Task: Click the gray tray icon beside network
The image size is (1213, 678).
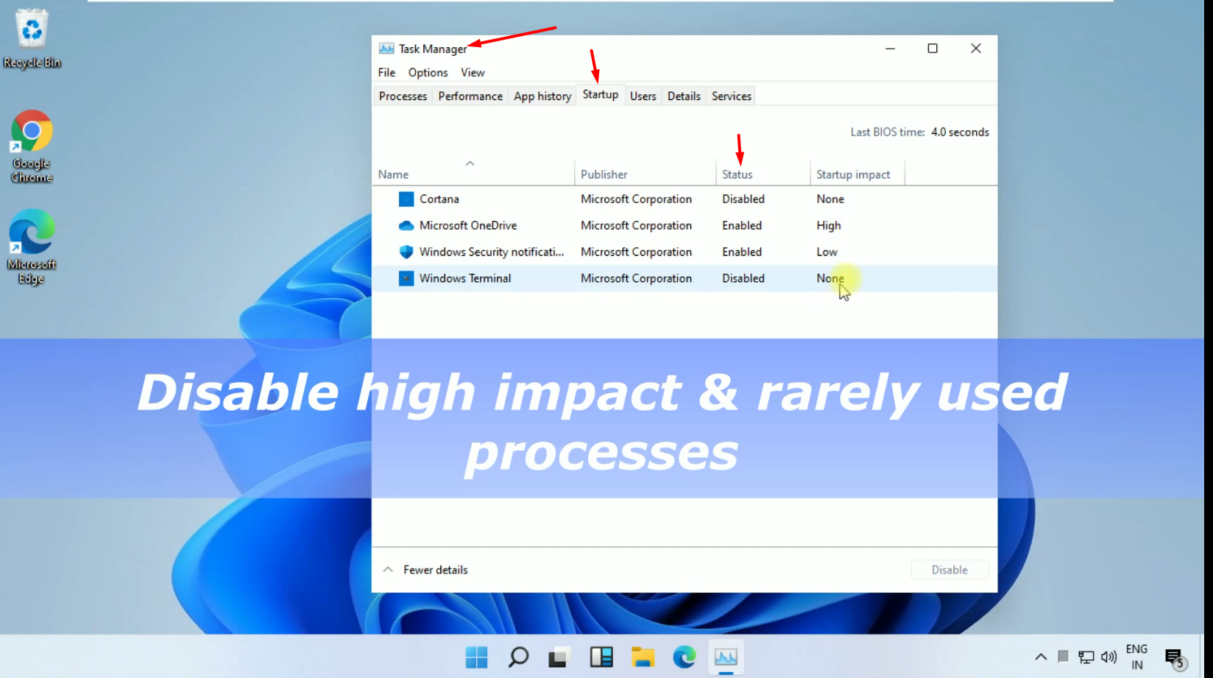Action: (1063, 656)
